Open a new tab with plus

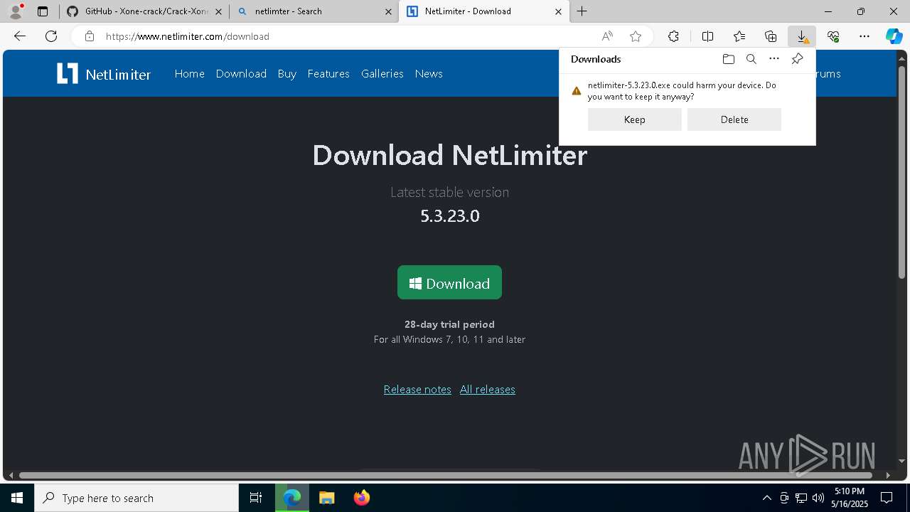(x=582, y=11)
